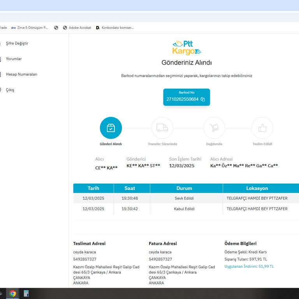
Task: Open Hesap Numaraları in sidebar
Action: coord(21,74)
